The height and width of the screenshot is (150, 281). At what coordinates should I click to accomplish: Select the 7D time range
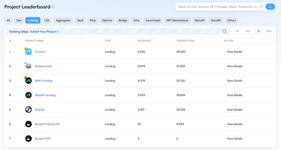(x=258, y=31)
